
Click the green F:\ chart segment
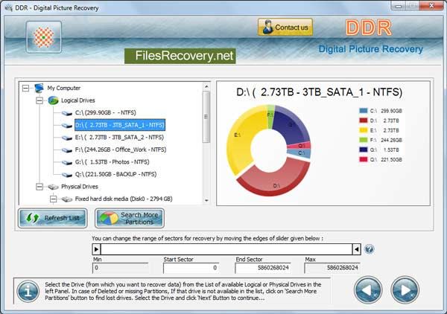point(270,116)
